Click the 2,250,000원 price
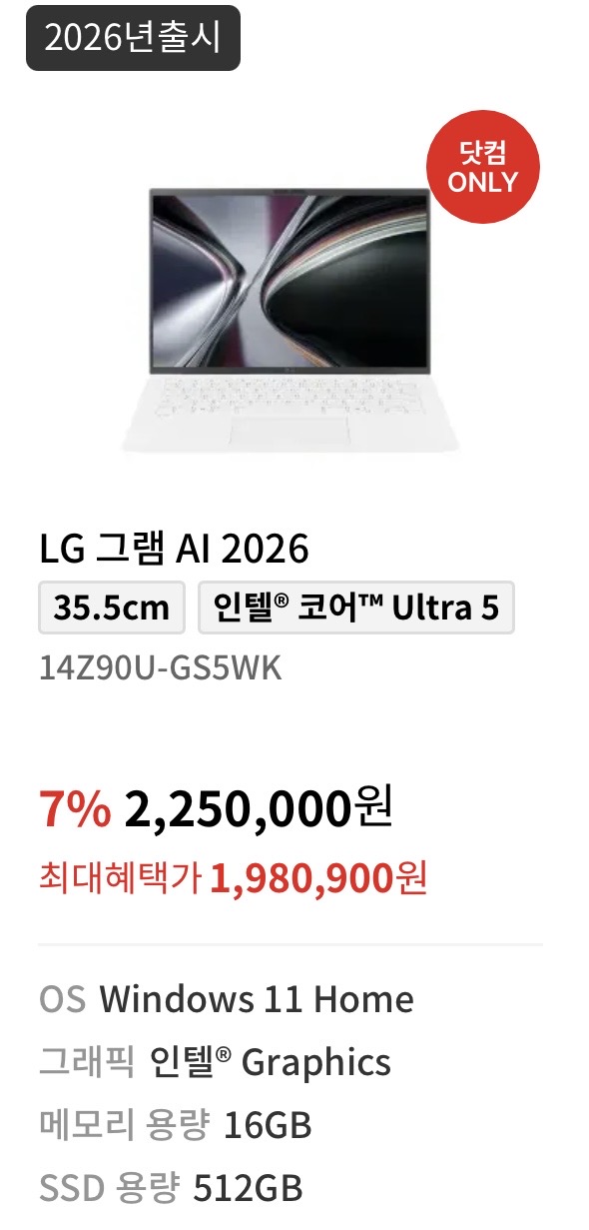 click(x=259, y=808)
